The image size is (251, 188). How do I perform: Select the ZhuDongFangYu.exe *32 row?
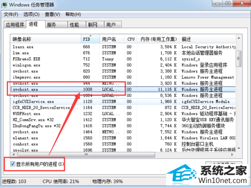tap(123, 126)
